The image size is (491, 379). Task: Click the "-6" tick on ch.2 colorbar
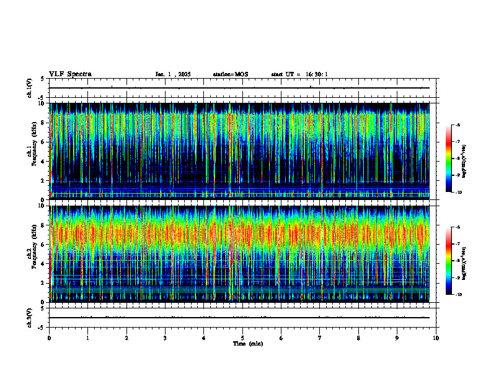pyautogui.click(x=458, y=227)
